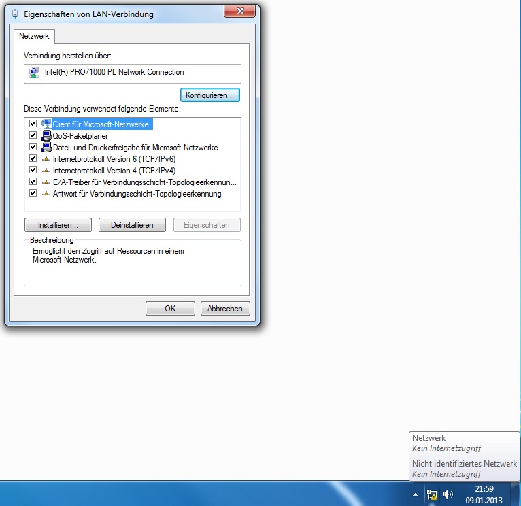The height and width of the screenshot is (506, 521).
Task: Open the network tray icon with warning
Action: (432, 494)
